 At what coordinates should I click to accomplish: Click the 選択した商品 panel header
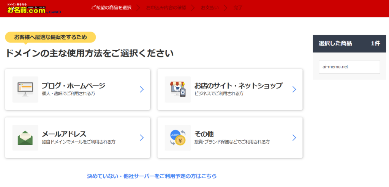349,43
